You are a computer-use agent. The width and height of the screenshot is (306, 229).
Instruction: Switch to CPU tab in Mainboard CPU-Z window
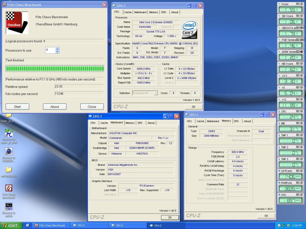[x=93, y=123]
